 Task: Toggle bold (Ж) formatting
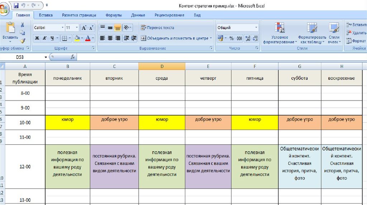click(x=37, y=38)
